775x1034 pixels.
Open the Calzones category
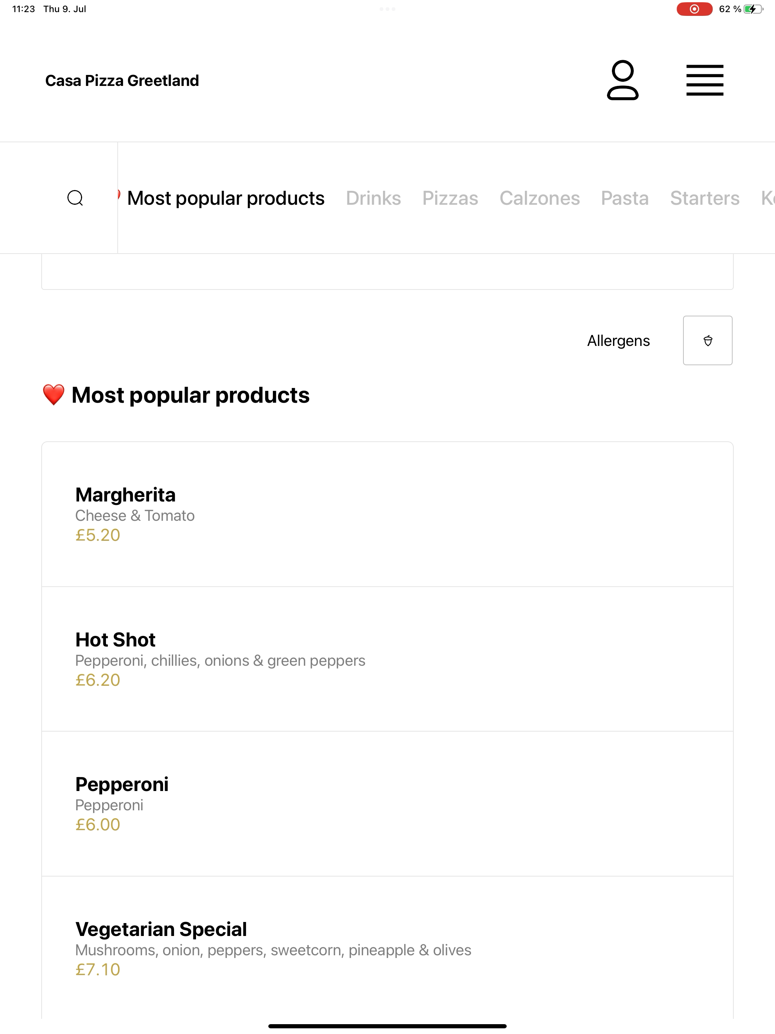coord(539,198)
